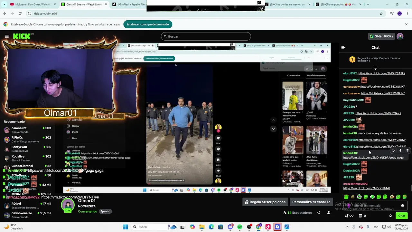The width and height of the screenshot is (412, 232).
Task: Expand the pinned gift leaderboard chevron
Action: coord(375,68)
